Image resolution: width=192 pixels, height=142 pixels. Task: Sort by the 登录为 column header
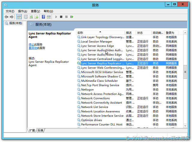171,33
